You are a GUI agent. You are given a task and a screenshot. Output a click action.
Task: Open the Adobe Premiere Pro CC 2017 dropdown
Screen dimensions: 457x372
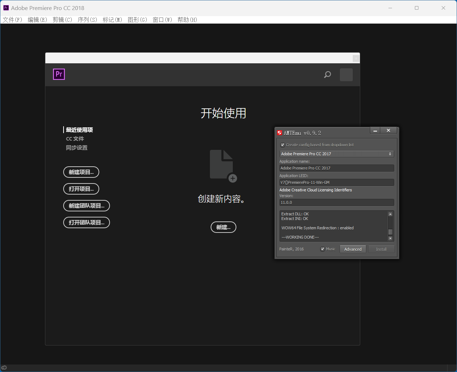(x=337, y=154)
